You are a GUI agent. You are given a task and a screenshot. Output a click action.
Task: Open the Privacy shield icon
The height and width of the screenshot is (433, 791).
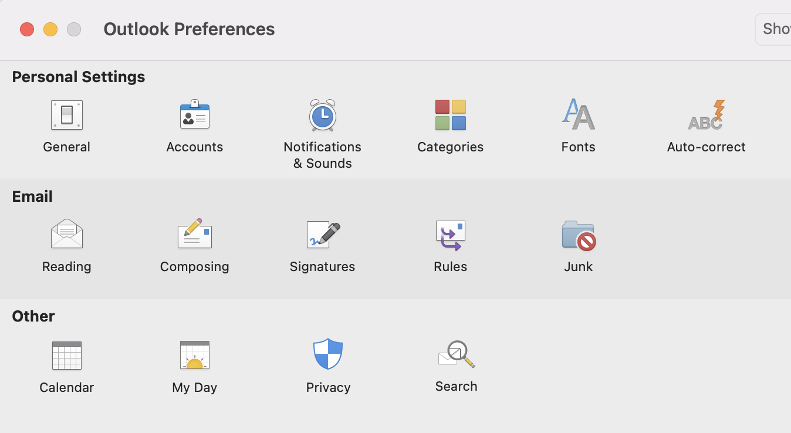pos(327,354)
